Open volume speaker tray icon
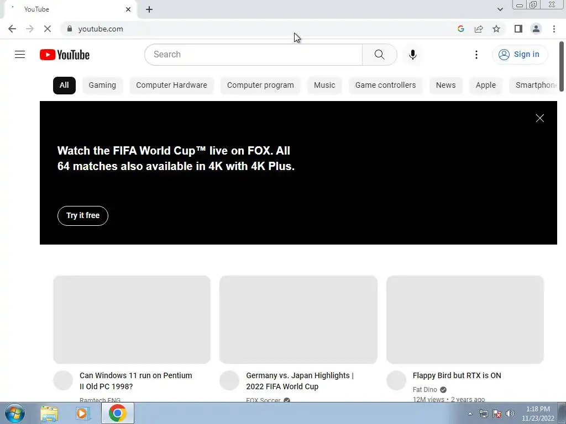This screenshot has height=424, width=566. click(x=510, y=414)
